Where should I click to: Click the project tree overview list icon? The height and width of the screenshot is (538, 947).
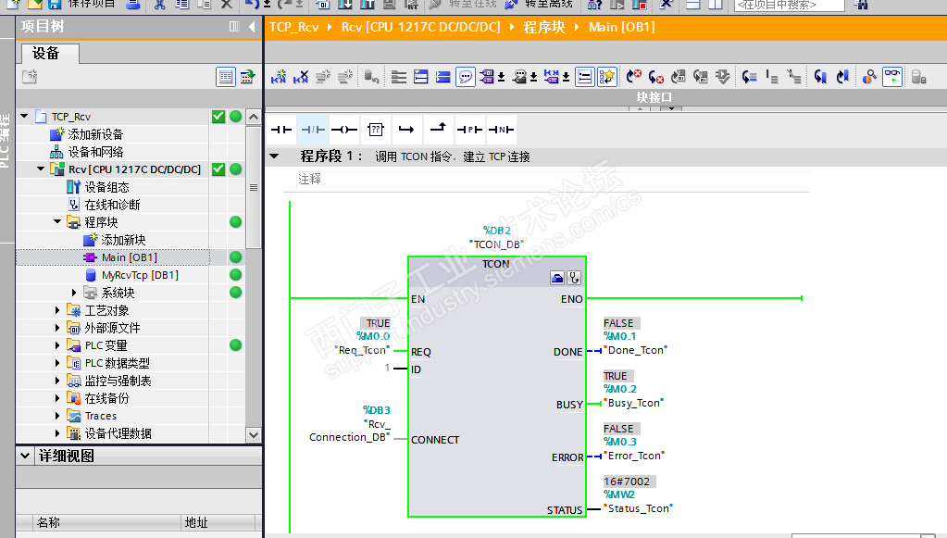tap(226, 77)
